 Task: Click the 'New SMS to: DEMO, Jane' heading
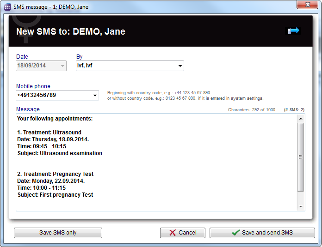coord(71,31)
